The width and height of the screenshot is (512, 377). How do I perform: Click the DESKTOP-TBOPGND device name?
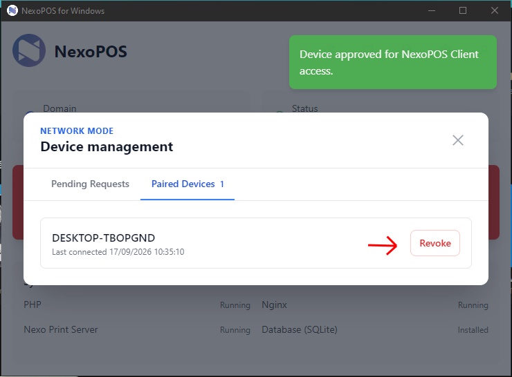pos(104,238)
